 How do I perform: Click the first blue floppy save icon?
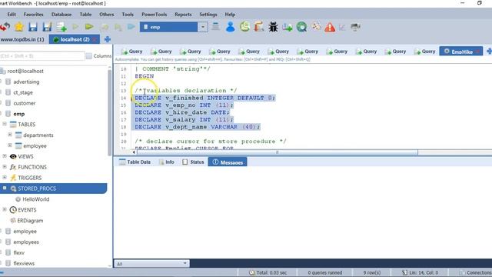pos(33,27)
